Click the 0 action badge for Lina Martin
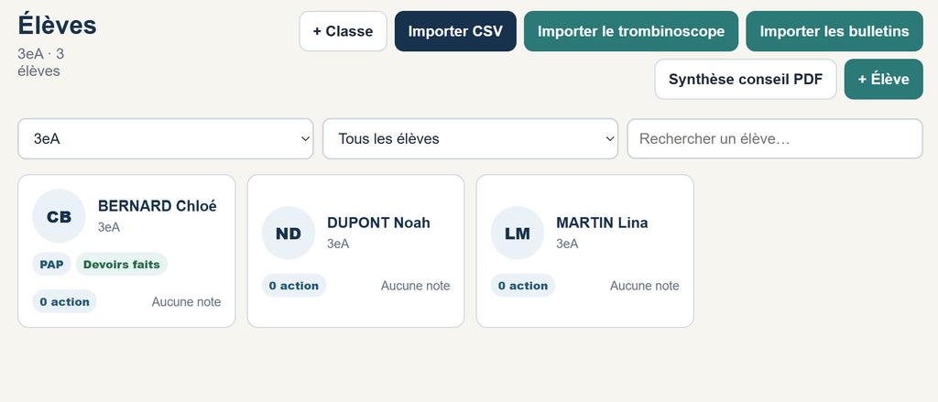 tap(523, 286)
